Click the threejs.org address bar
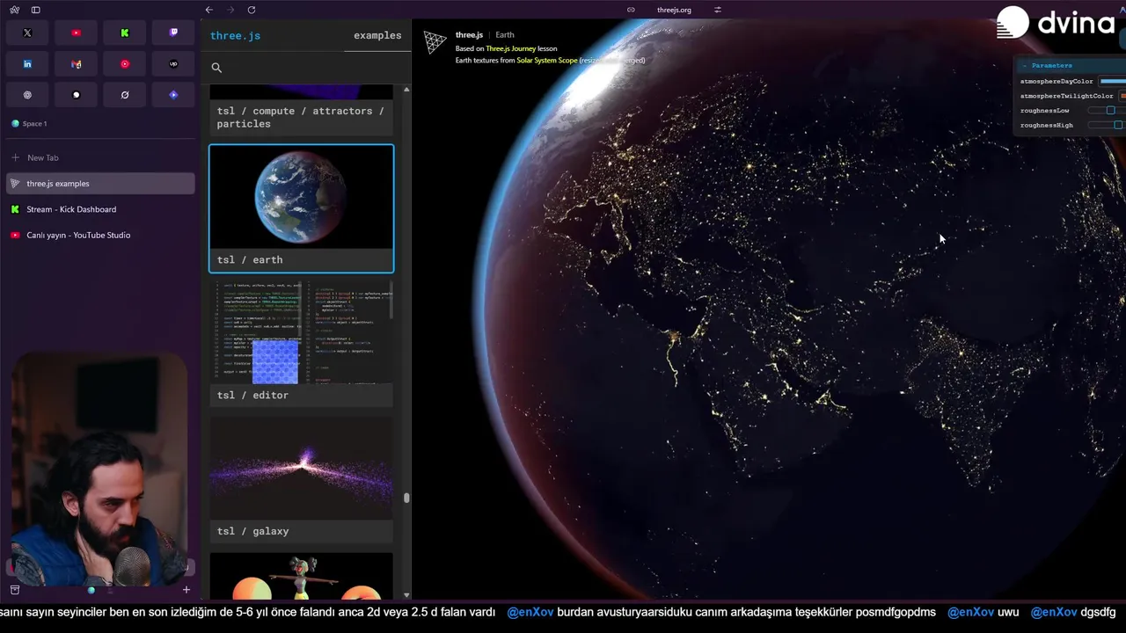 pos(674,10)
